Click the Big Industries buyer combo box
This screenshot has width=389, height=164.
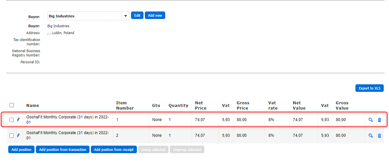coord(85,16)
